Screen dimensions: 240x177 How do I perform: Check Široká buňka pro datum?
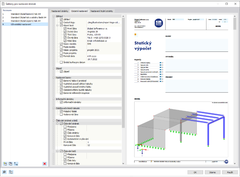[61, 62]
